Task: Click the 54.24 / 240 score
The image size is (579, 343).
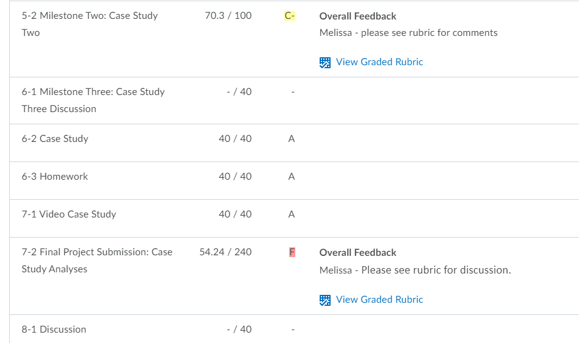Action: [x=226, y=252]
